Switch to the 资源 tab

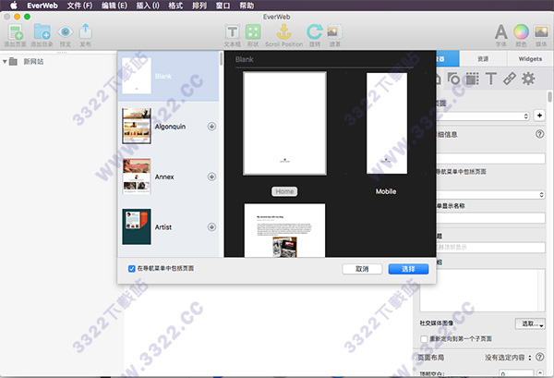(x=483, y=59)
